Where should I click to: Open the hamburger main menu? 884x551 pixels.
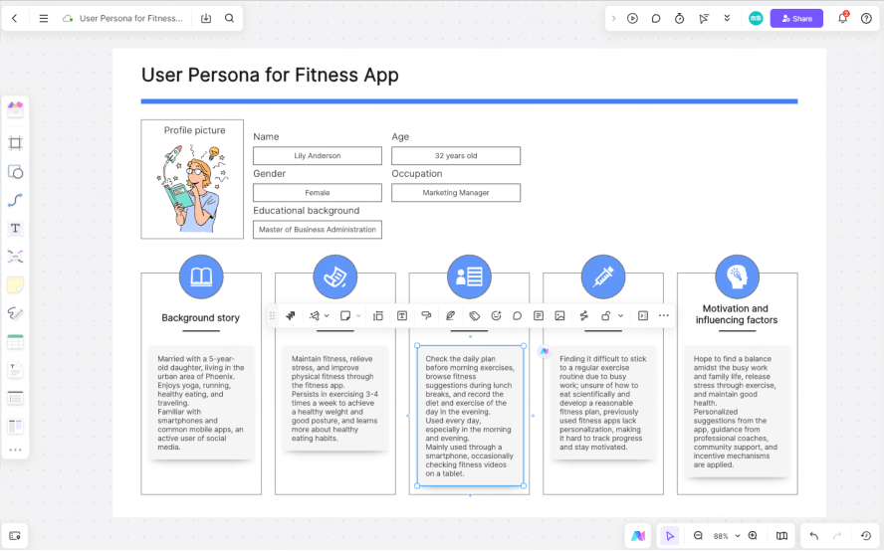tap(43, 18)
